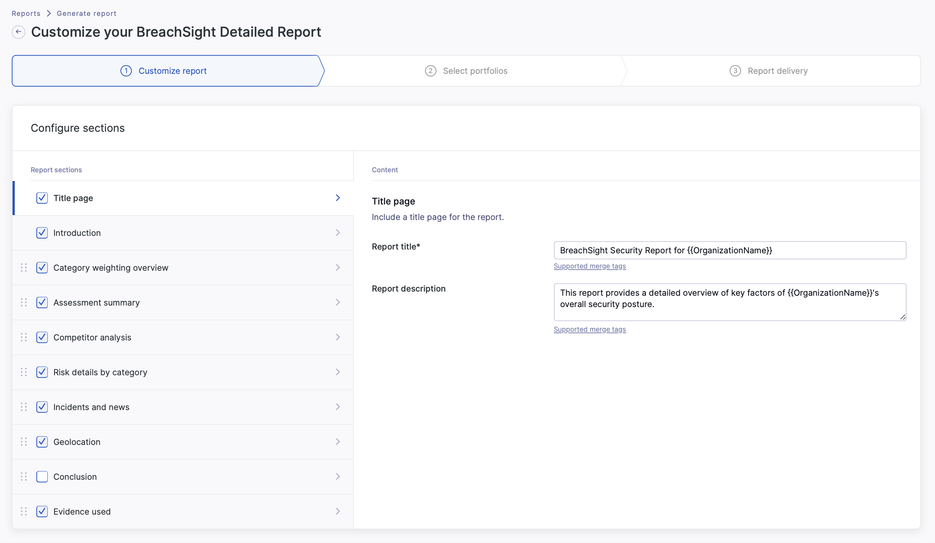Open Supported merge tags under Report title
This screenshot has height=543, width=935.
click(x=589, y=266)
